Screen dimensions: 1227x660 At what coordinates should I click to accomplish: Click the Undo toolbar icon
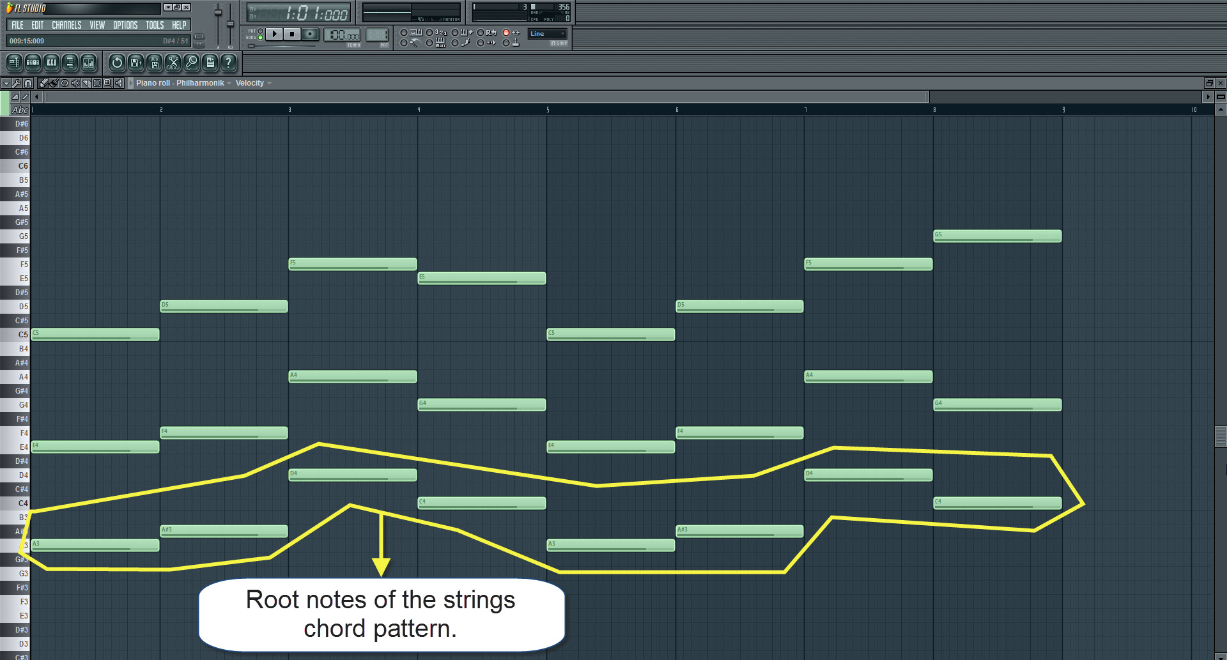click(116, 63)
